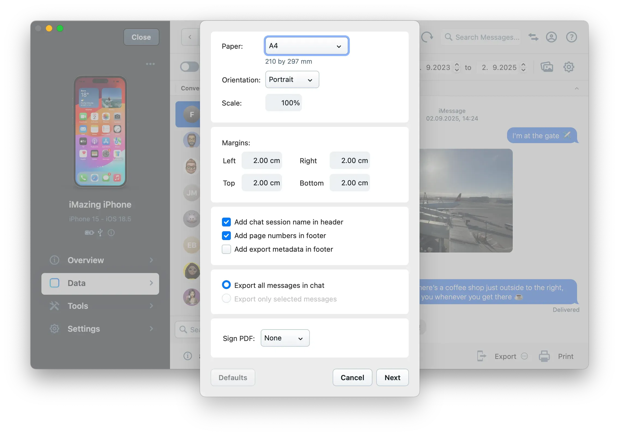Enable Add export metadata in footer
Image resolution: width=619 pixels, height=437 pixels.
pos(226,249)
